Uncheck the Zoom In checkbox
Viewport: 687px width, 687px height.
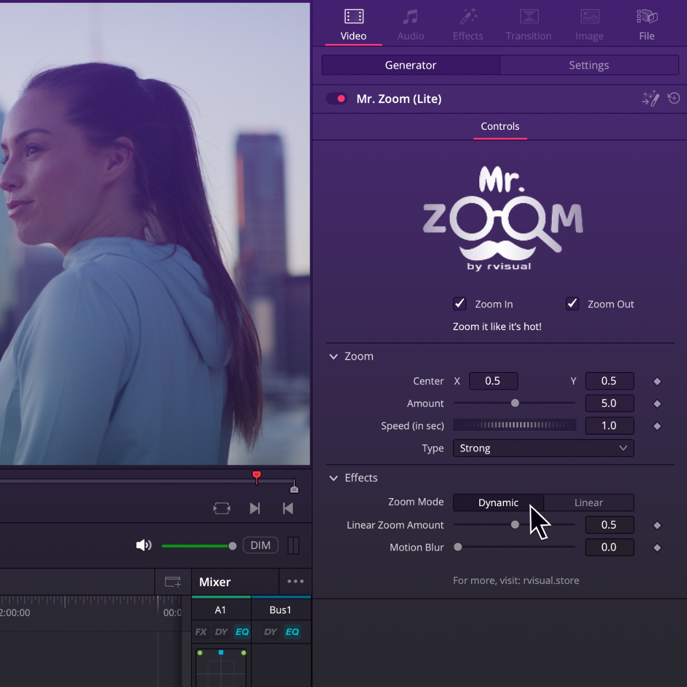pos(459,304)
